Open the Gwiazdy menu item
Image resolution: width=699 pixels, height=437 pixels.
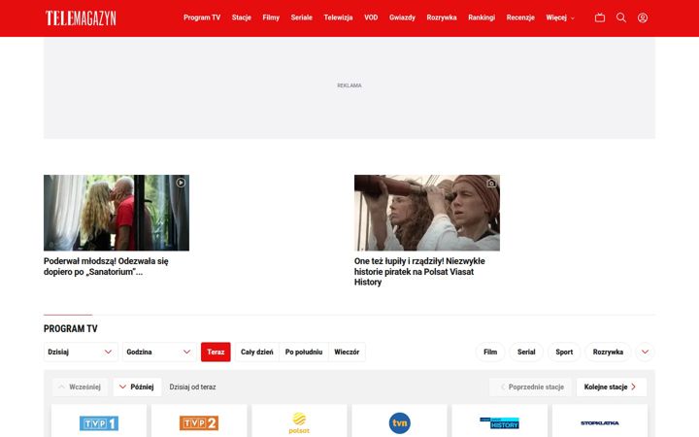tap(402, 17)
